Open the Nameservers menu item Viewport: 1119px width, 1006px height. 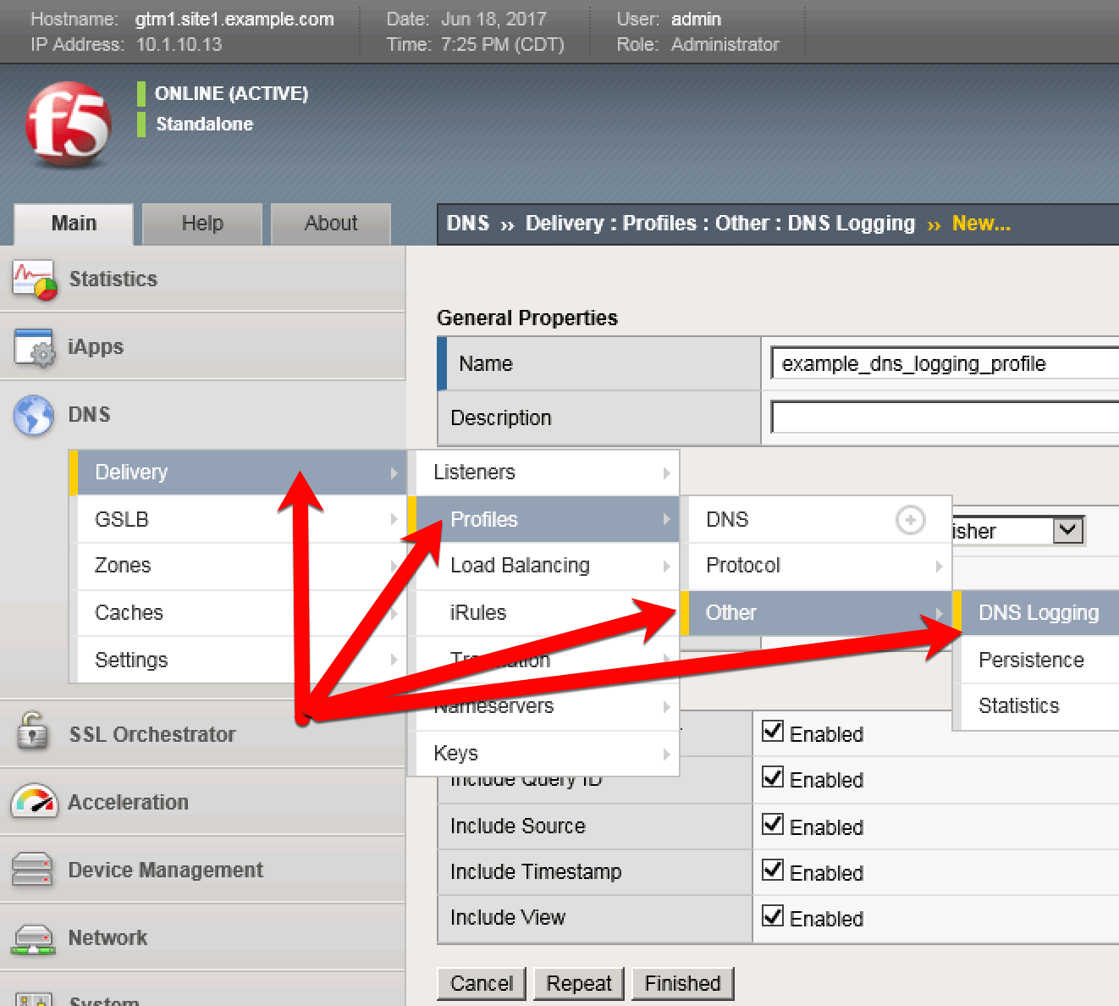point(544,706)
